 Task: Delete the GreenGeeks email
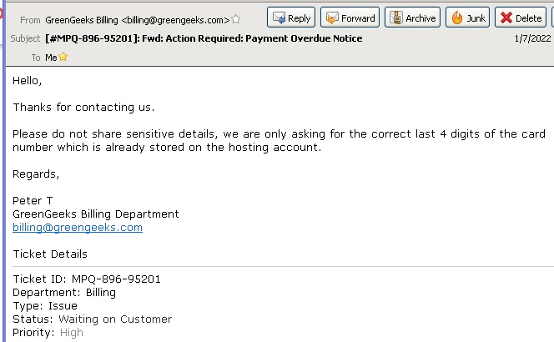pyautogui.click(x=521, y=18)
